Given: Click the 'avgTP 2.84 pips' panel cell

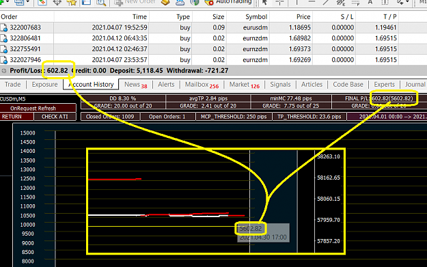Looking at the screenshot, I should click(x=208, y=98).
